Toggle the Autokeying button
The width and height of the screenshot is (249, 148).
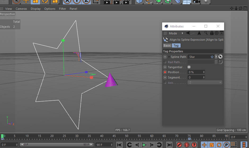[x=186, y=145]
